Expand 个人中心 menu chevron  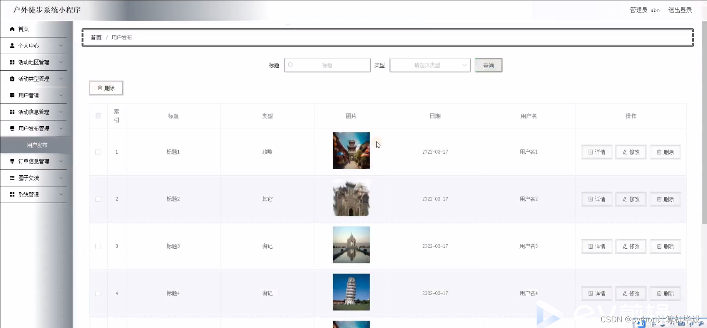click(x=61, y=46)
